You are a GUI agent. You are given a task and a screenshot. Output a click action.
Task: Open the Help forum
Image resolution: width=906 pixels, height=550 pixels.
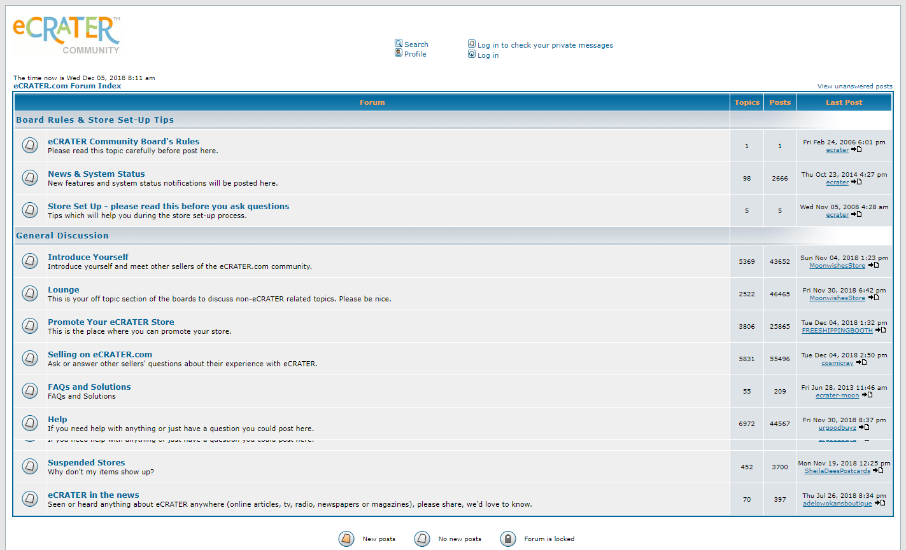(57, 419)
